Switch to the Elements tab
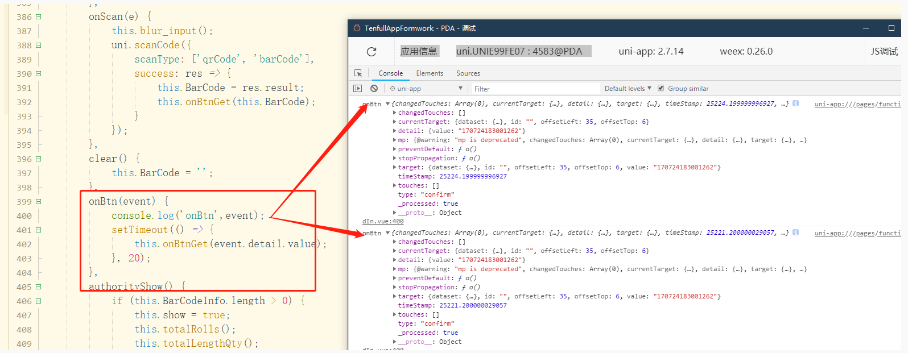Screen dimensions: 908x353 point(429,73)
